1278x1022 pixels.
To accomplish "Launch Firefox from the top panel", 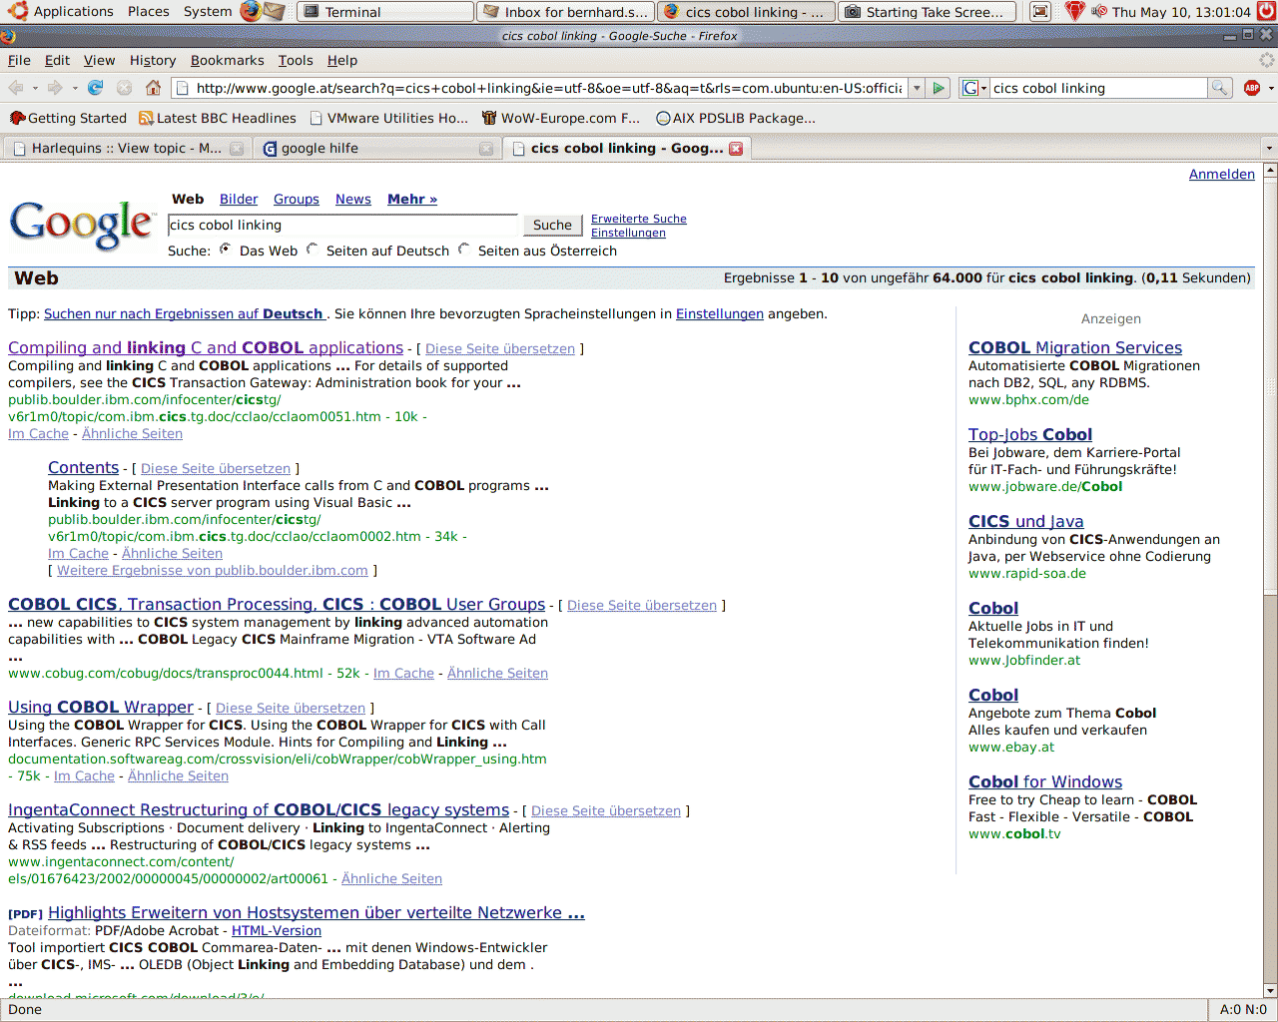I will coord(250,11).
